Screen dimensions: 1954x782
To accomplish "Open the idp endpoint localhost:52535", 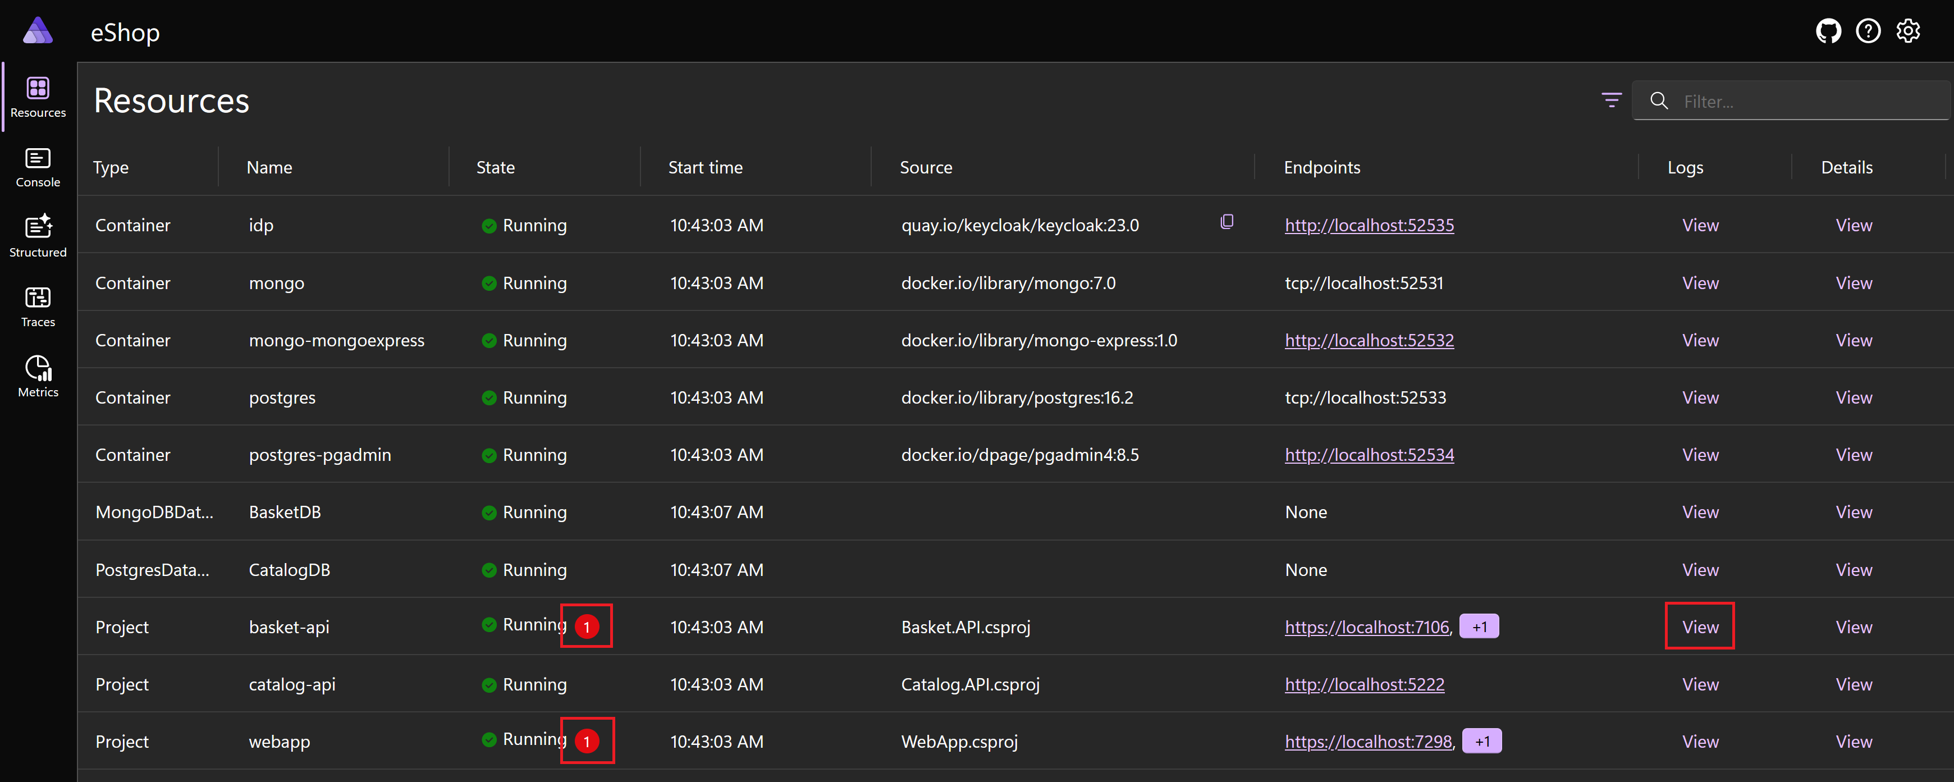I will [1369, 225].
